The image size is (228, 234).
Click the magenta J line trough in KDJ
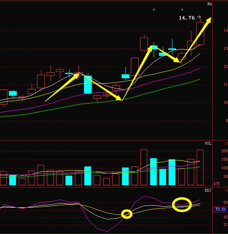pos(107,231)
